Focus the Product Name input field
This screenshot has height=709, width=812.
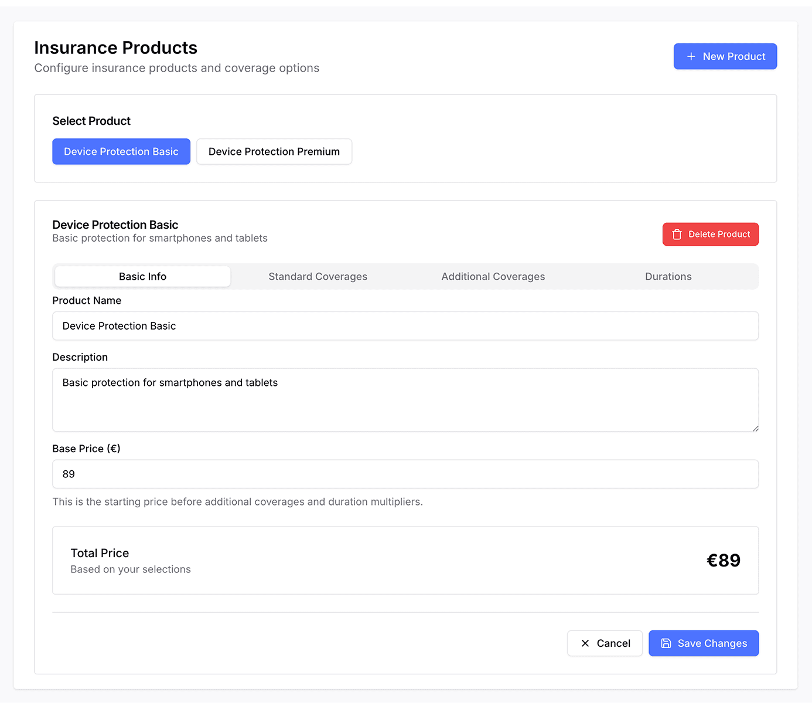405,326
